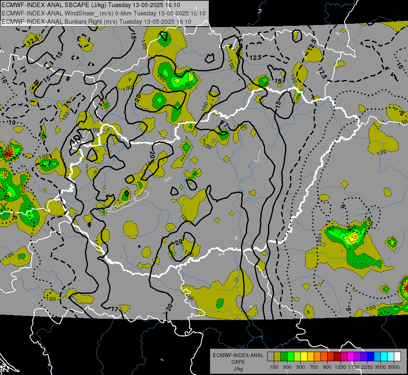Click the WindShear 0-6km title line
408x375 pixels.
103,13
